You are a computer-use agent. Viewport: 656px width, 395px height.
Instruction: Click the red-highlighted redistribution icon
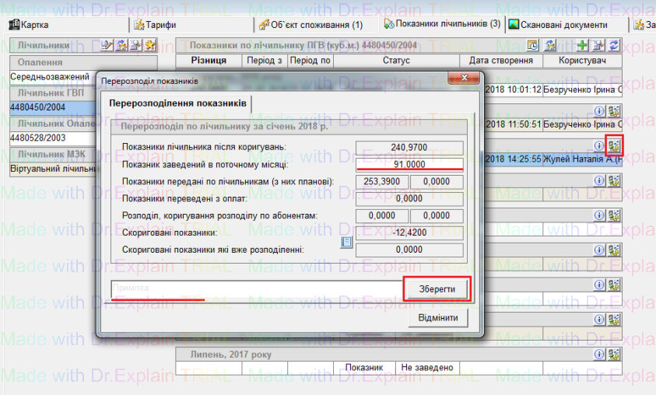tap(615, 145)
